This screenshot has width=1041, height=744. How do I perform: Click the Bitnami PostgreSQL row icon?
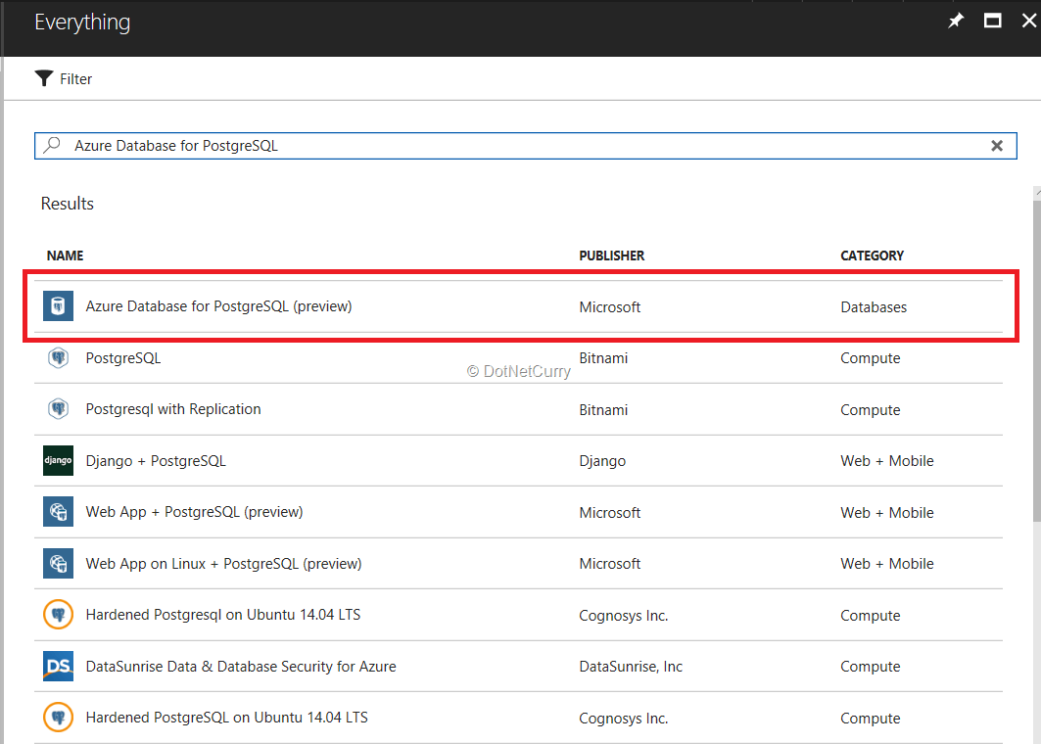(x=59, y=357)
